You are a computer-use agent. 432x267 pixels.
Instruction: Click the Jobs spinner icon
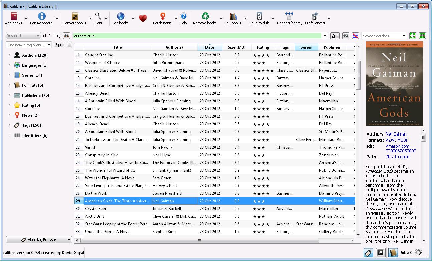pos(418,253)
